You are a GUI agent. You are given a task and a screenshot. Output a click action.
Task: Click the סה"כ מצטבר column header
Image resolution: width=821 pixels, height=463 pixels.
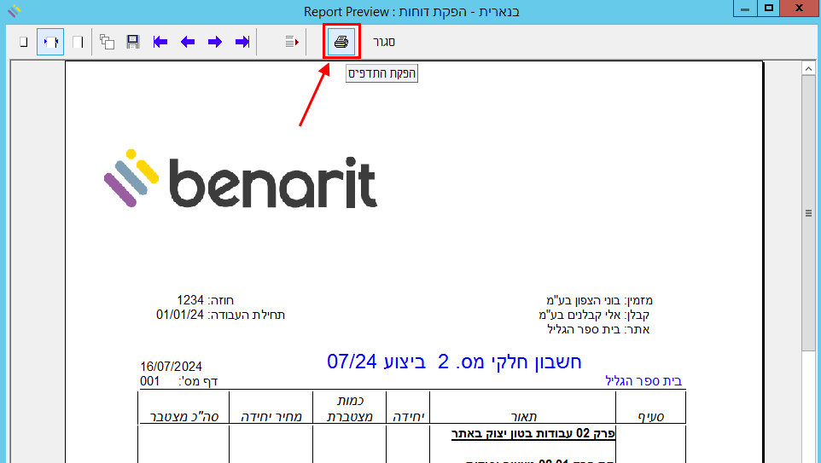184,417
